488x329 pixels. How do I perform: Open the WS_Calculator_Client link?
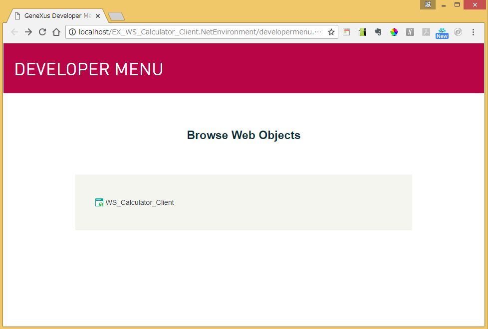tap(140, 202)
